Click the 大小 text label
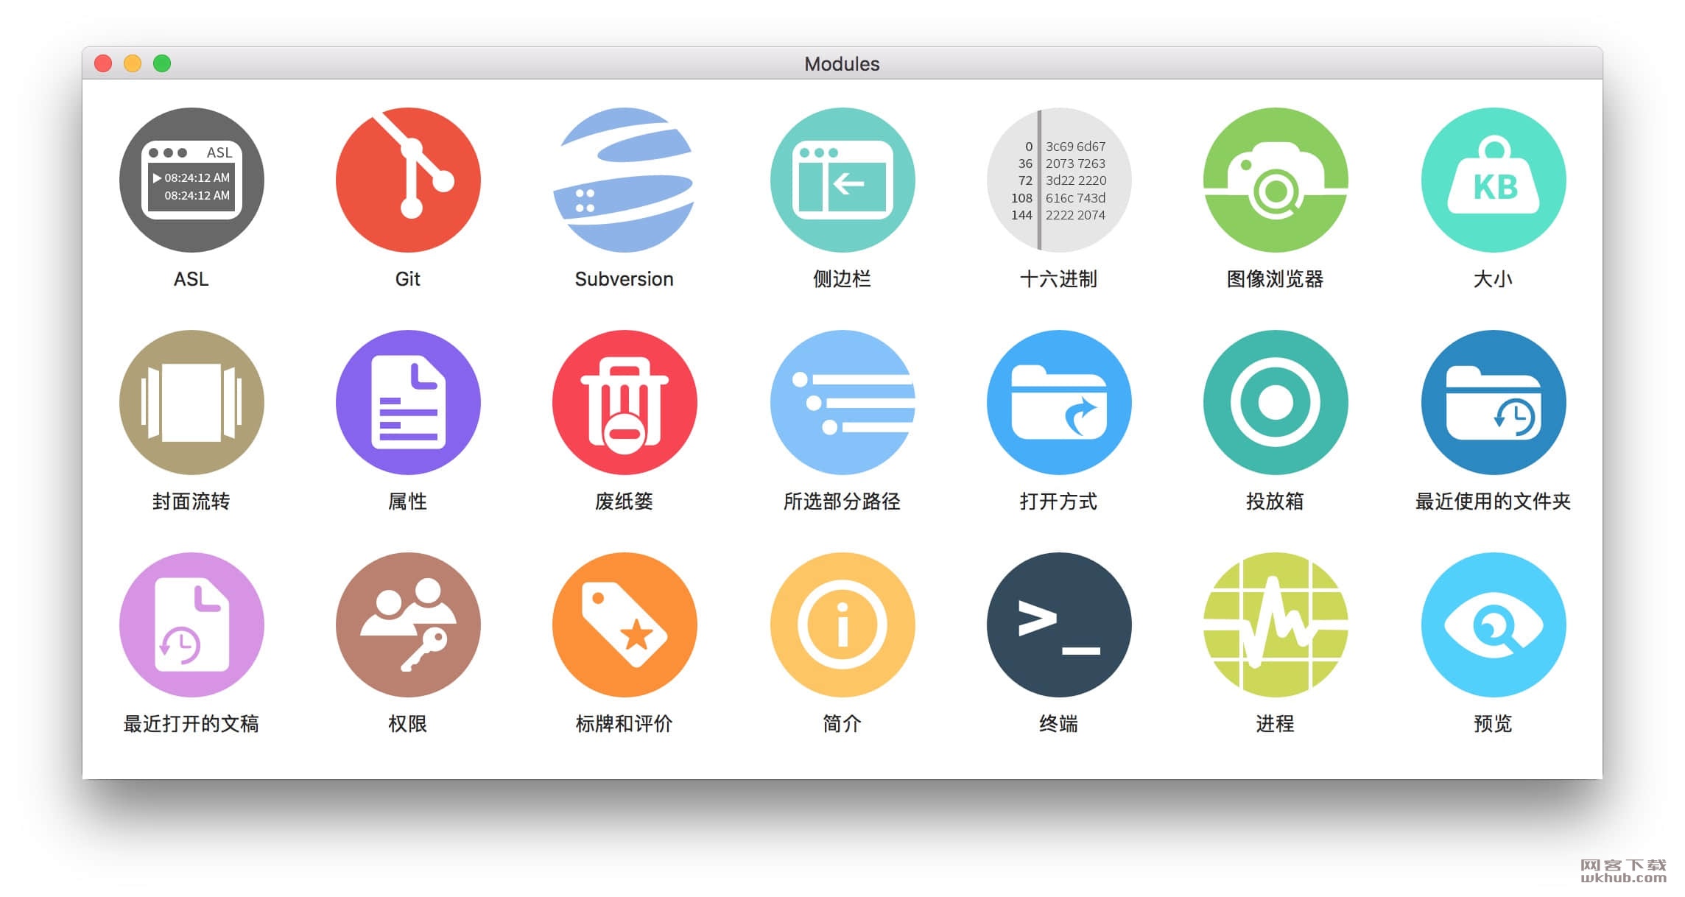The width and height of the screenshot is (1685, 897). pos(1494,279)
